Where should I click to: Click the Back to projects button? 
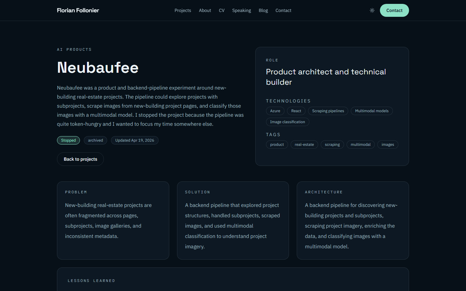80,159
